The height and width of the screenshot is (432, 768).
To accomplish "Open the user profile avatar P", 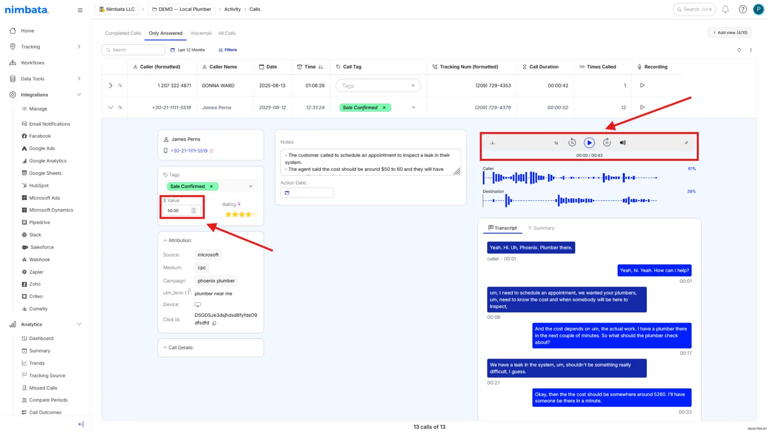I will click(x=758, y=9).
